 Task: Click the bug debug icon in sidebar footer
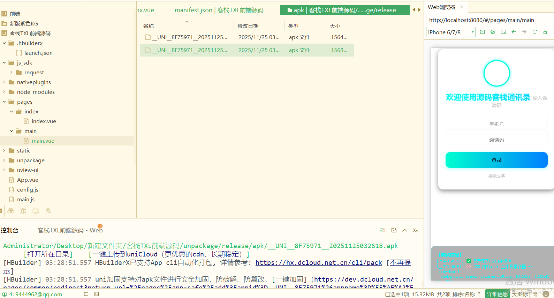click(x=23, y=211)
